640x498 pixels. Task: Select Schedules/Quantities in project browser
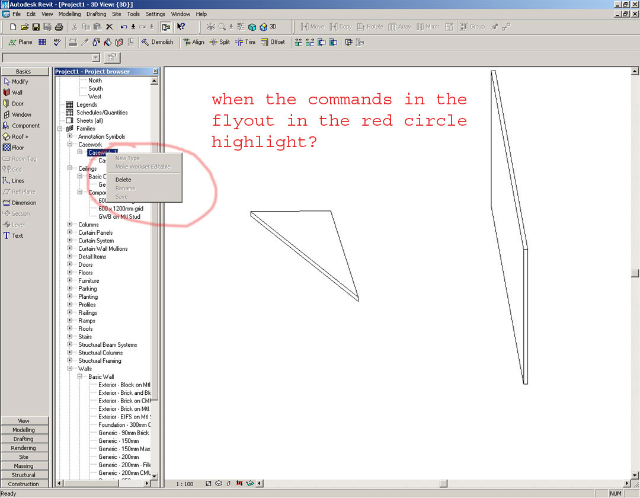point(102,113)
